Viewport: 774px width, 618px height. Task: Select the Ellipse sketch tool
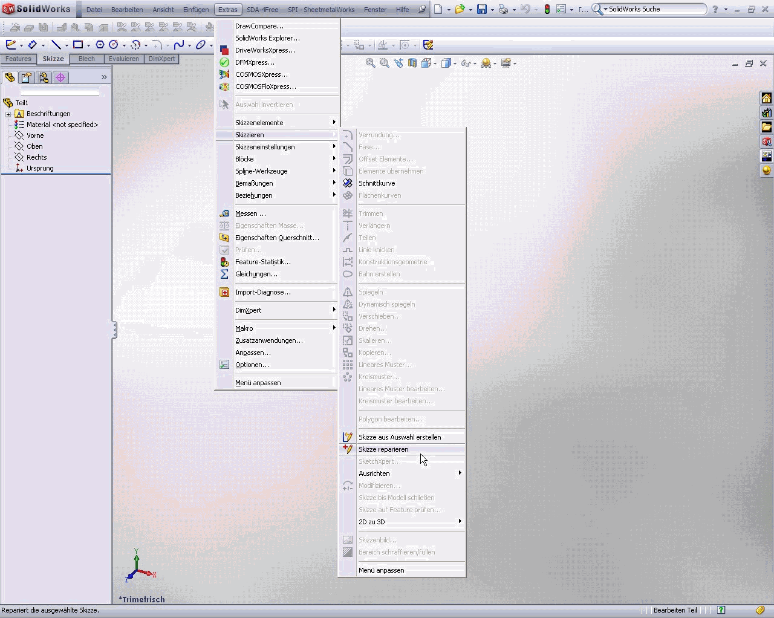coord(201,45)
